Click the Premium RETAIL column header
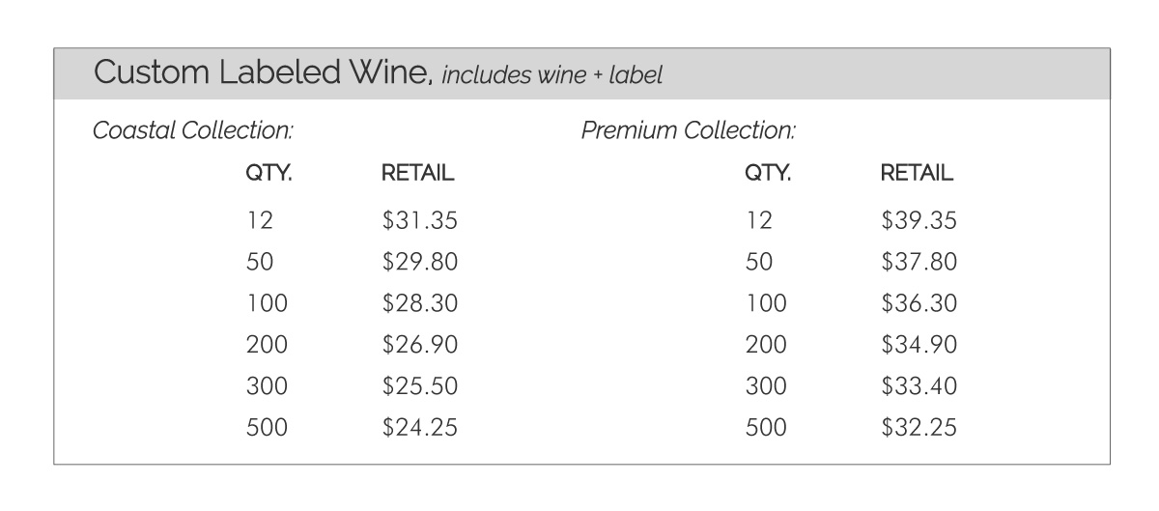 [918, 174]
